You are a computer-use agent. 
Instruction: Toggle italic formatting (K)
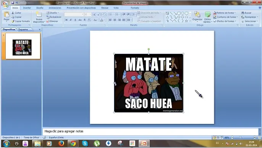[71, 20]
